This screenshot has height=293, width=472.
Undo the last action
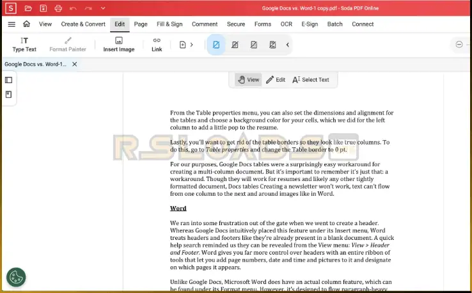coord(74,8)
